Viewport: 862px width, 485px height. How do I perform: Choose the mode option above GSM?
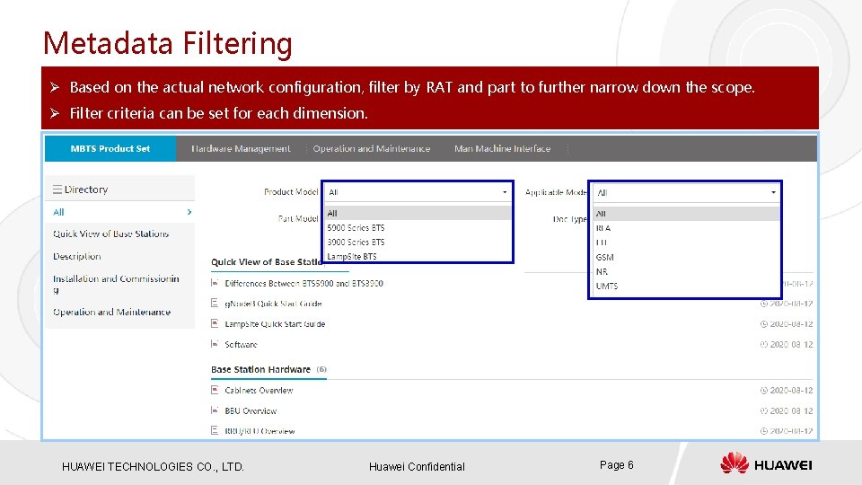(602, 242)
